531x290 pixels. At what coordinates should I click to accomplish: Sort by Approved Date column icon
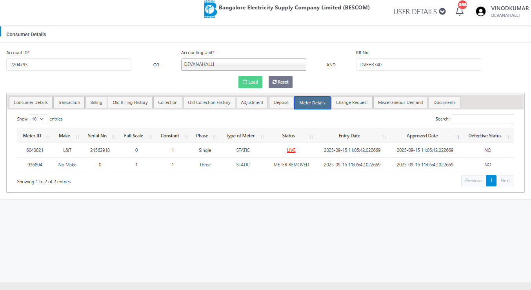click(x=457, y=137)
